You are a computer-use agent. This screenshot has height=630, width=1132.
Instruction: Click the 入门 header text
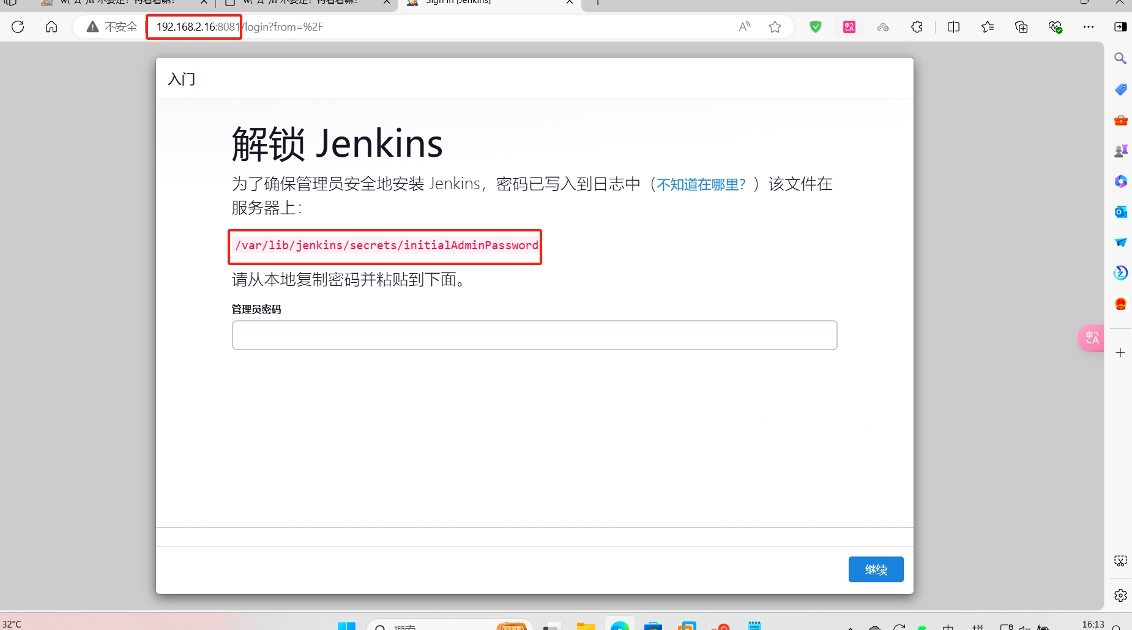click(x=182, y=79)
